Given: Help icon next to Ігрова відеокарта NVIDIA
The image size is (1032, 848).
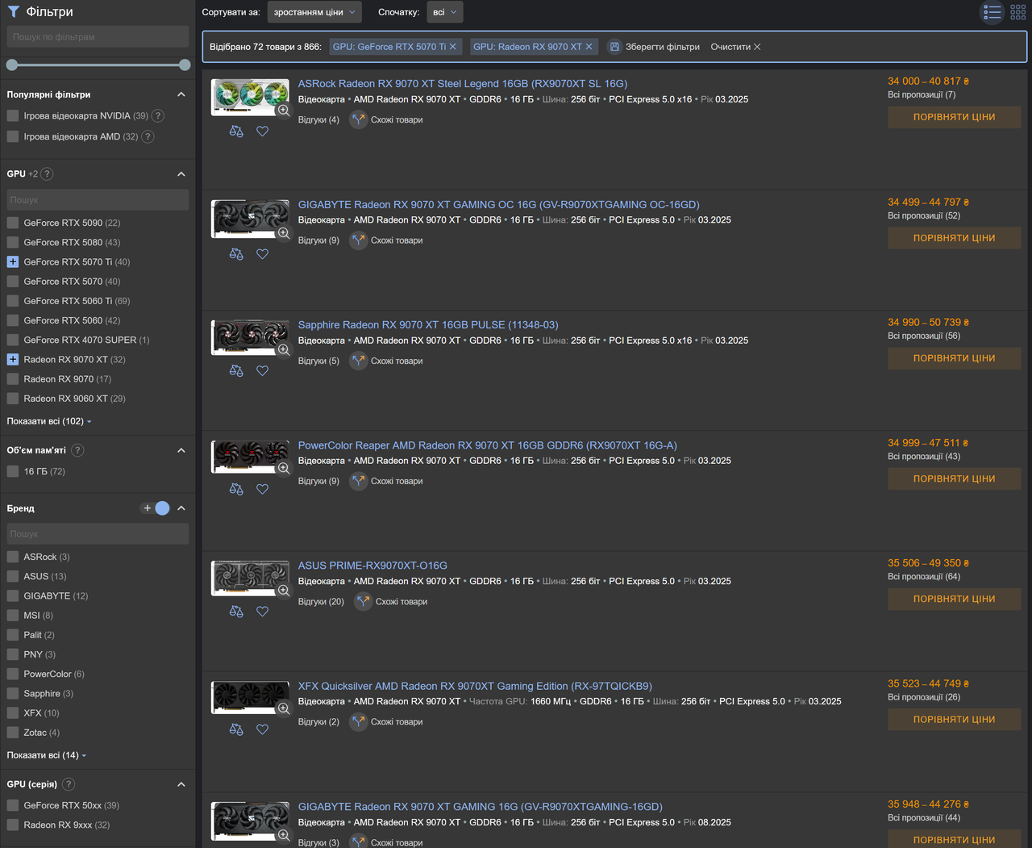Looking at the screenshot, I should [158, 115].
